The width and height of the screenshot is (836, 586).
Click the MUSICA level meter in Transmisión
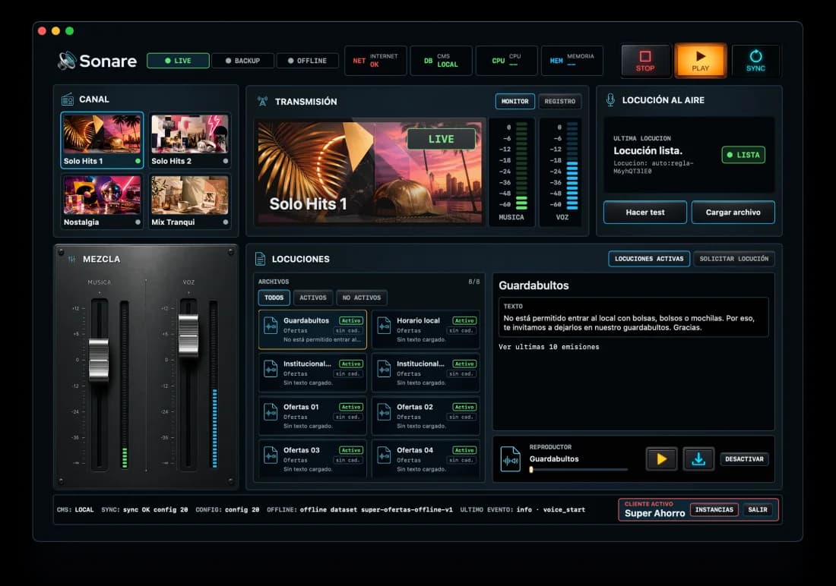pos(511,172)
